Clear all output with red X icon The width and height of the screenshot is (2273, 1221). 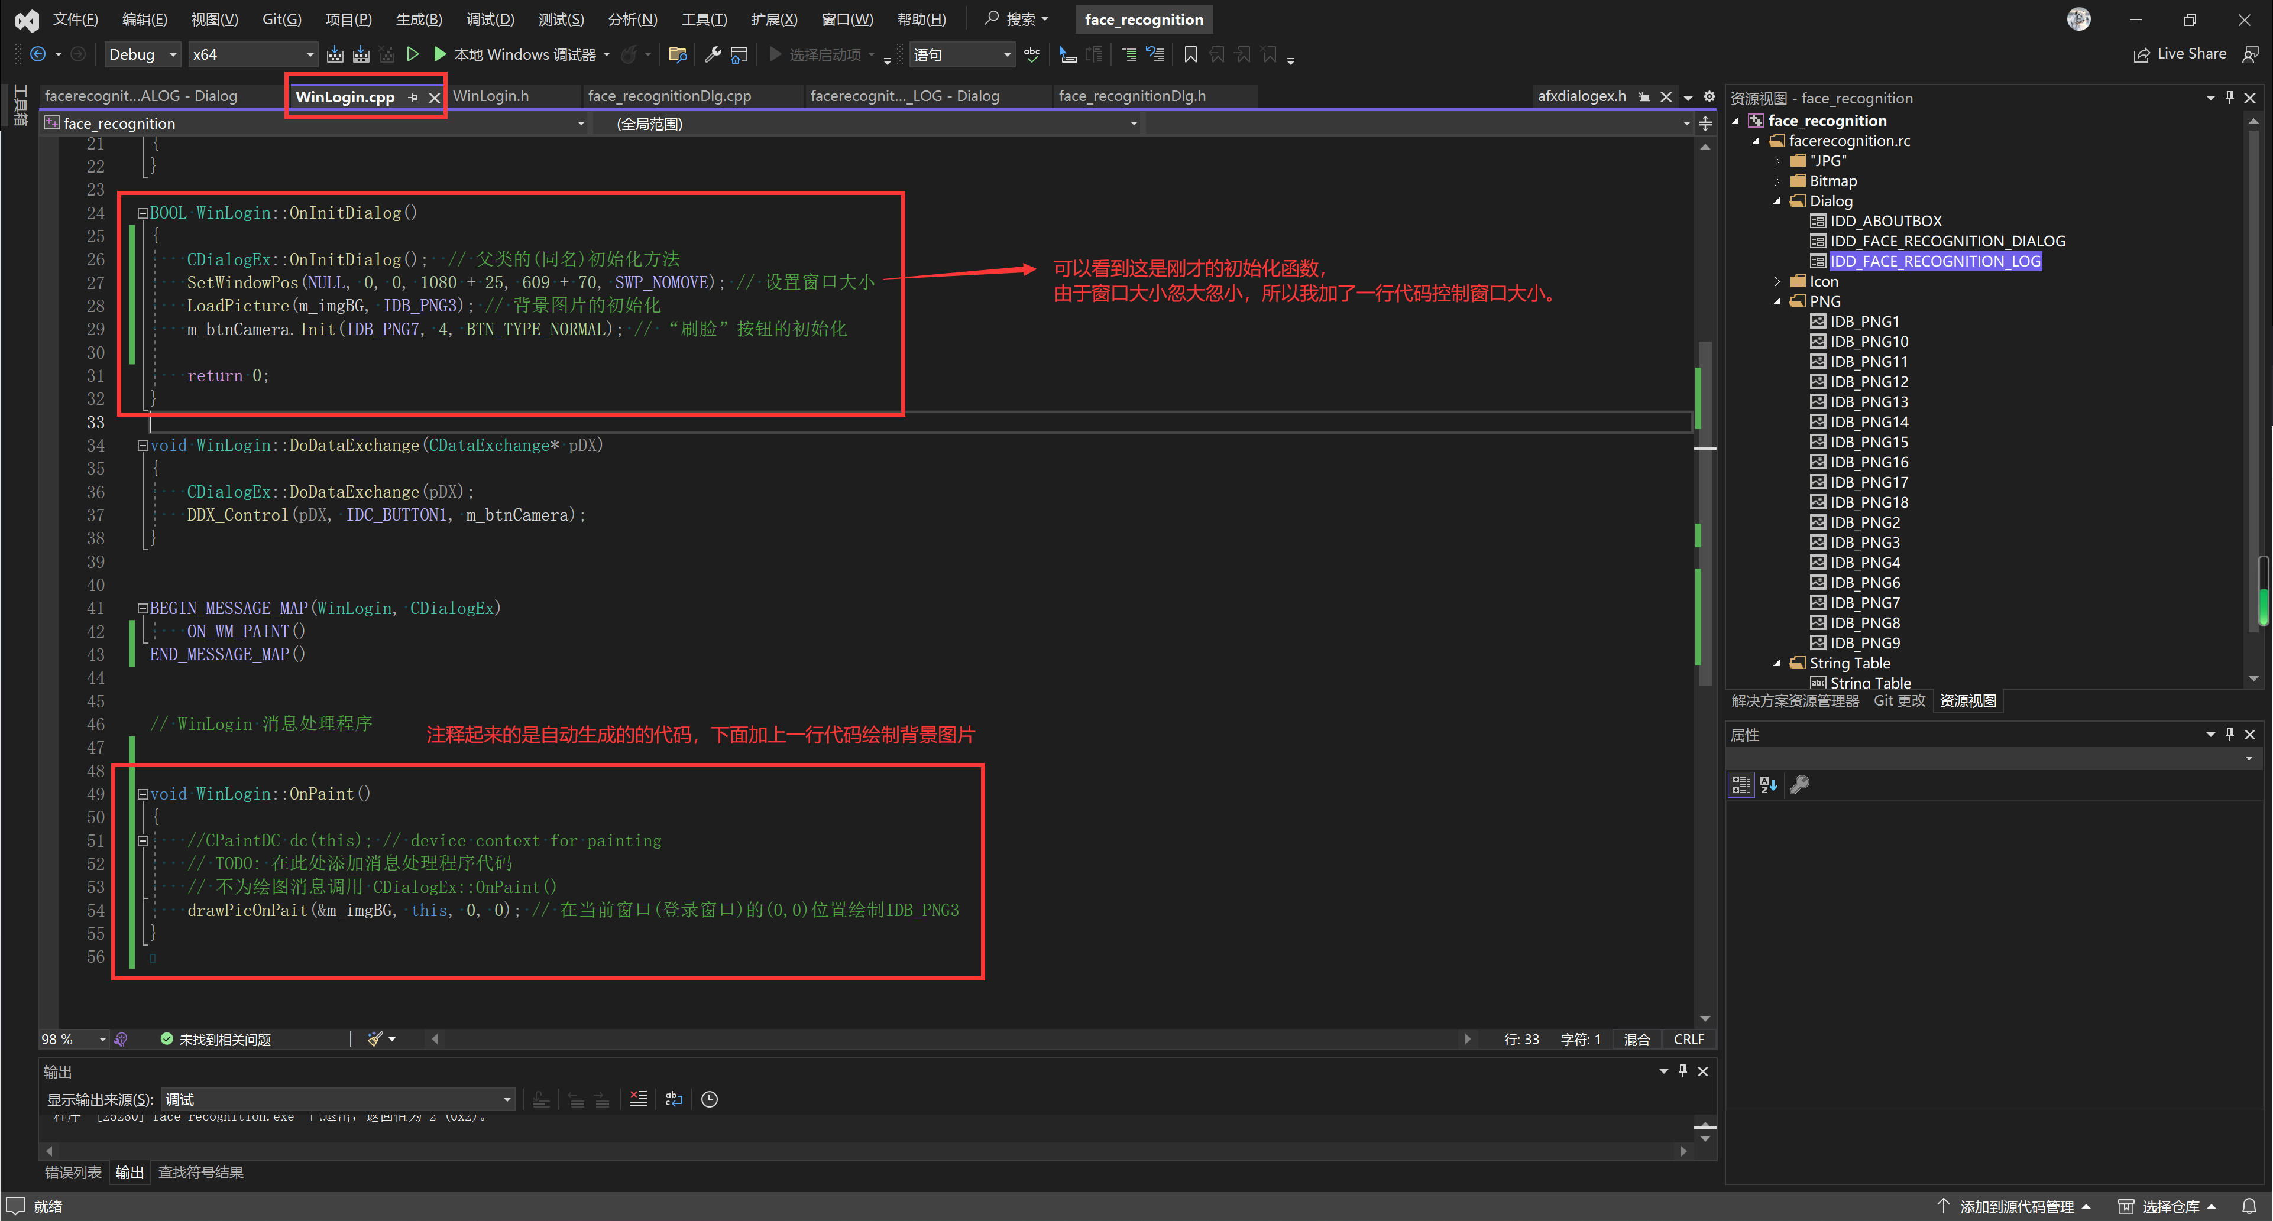(638, 1099)
